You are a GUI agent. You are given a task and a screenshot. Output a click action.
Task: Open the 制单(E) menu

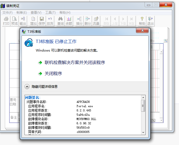click(x=22, y=13)
